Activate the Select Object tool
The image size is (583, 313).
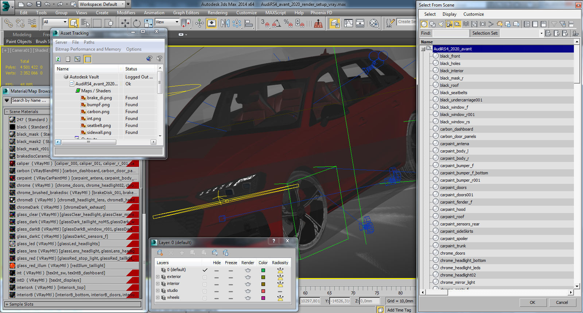click(74, 23)
